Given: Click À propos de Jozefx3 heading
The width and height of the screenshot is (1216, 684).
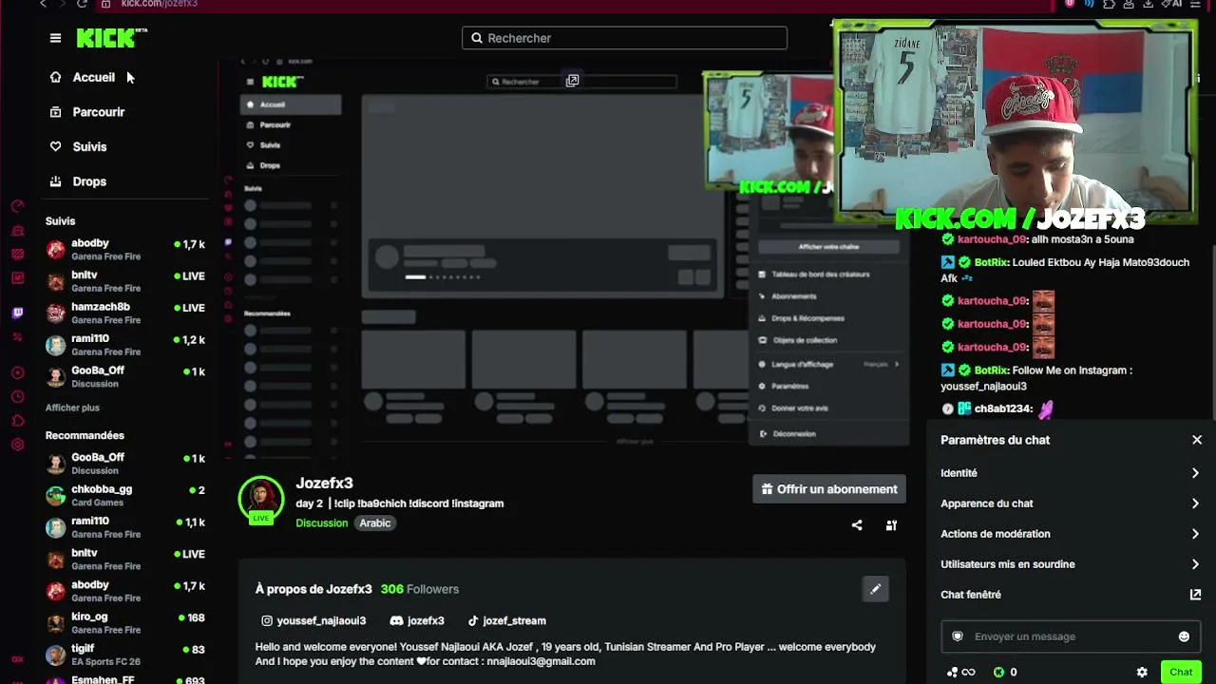Looking at the screenshot, I should coord(313,589).
